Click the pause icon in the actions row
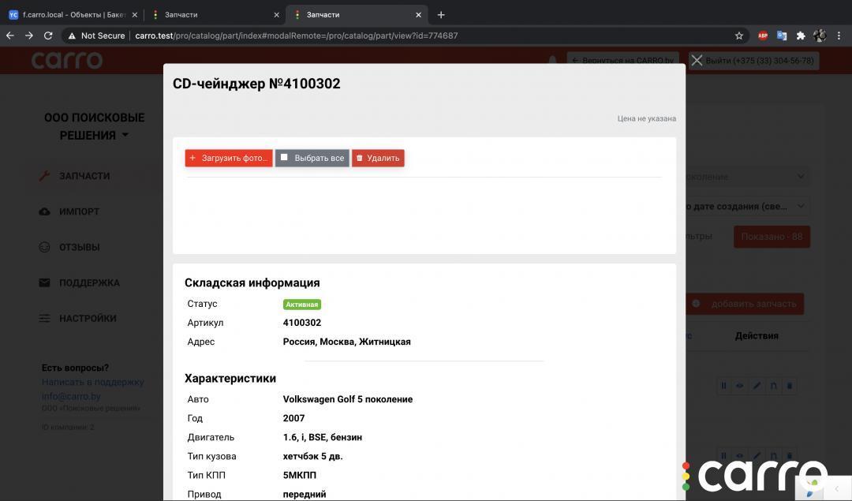 (723, 386)
